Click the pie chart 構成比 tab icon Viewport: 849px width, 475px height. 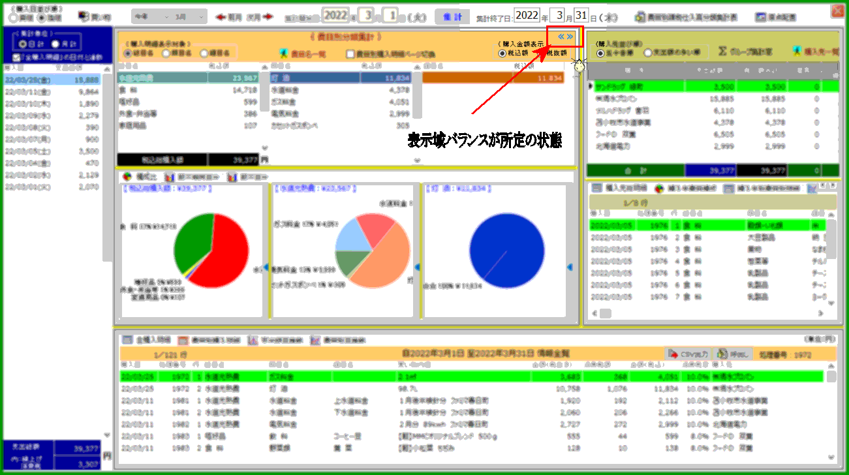pos(127,177)
